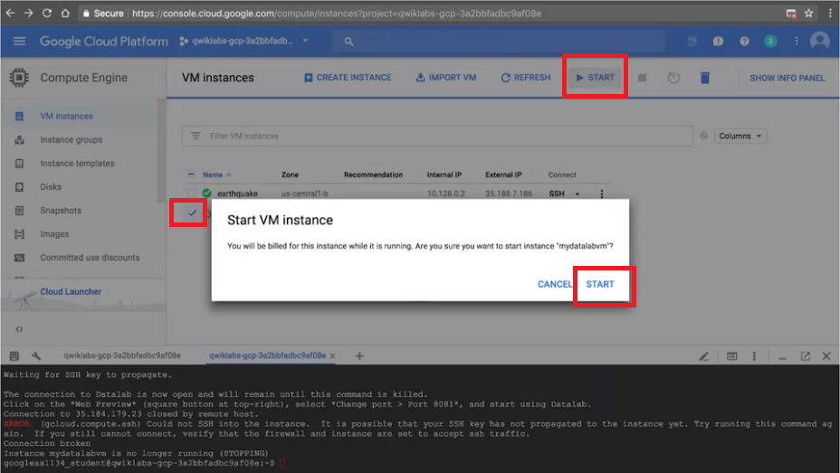The height and width of the screenshot is (473, 840).
Task: Check the earthquake instance checkbox
Action: [x=191, y=194]
